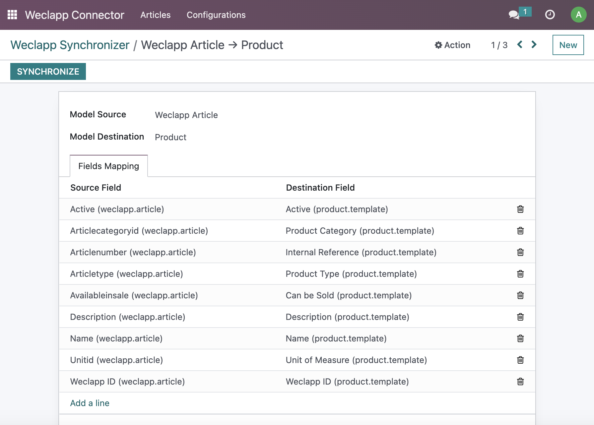Open the Action dropdown menu
This screenshot has width=594, height=425.
[452, 45]
